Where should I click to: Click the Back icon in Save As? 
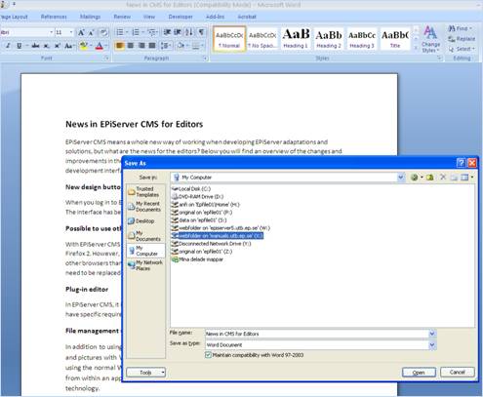click(x=414, y=178)
